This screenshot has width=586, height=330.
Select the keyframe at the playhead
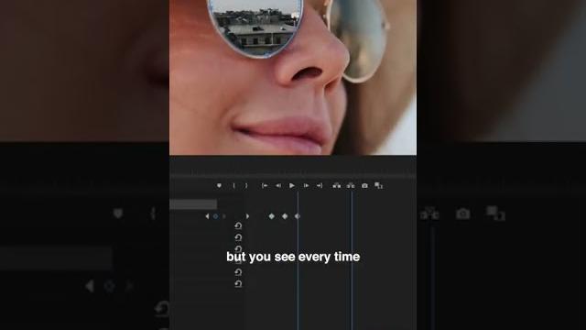pos(298,216)
